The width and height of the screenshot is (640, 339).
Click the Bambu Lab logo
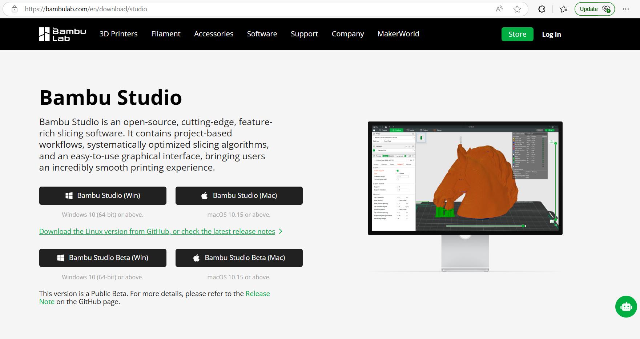63,34
